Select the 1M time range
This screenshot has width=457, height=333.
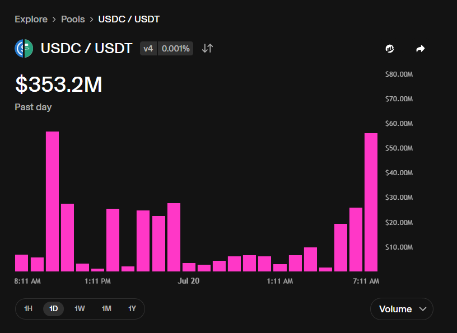[x=106, y=308]
